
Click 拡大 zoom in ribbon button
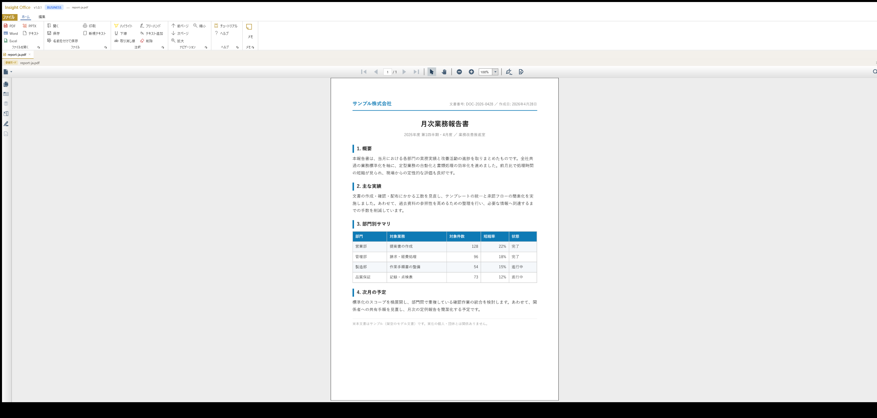(x=177, y=41)
